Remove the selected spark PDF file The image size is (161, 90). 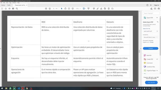[x=157, y=31]
